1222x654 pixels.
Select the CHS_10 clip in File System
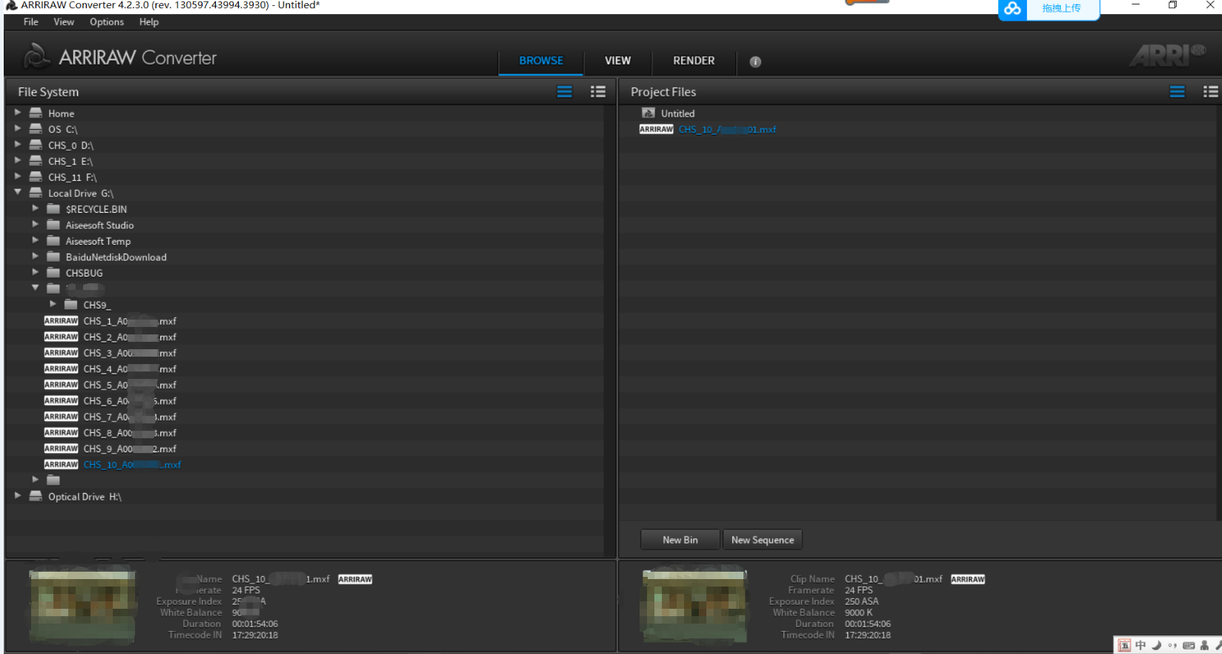[132, 465]
